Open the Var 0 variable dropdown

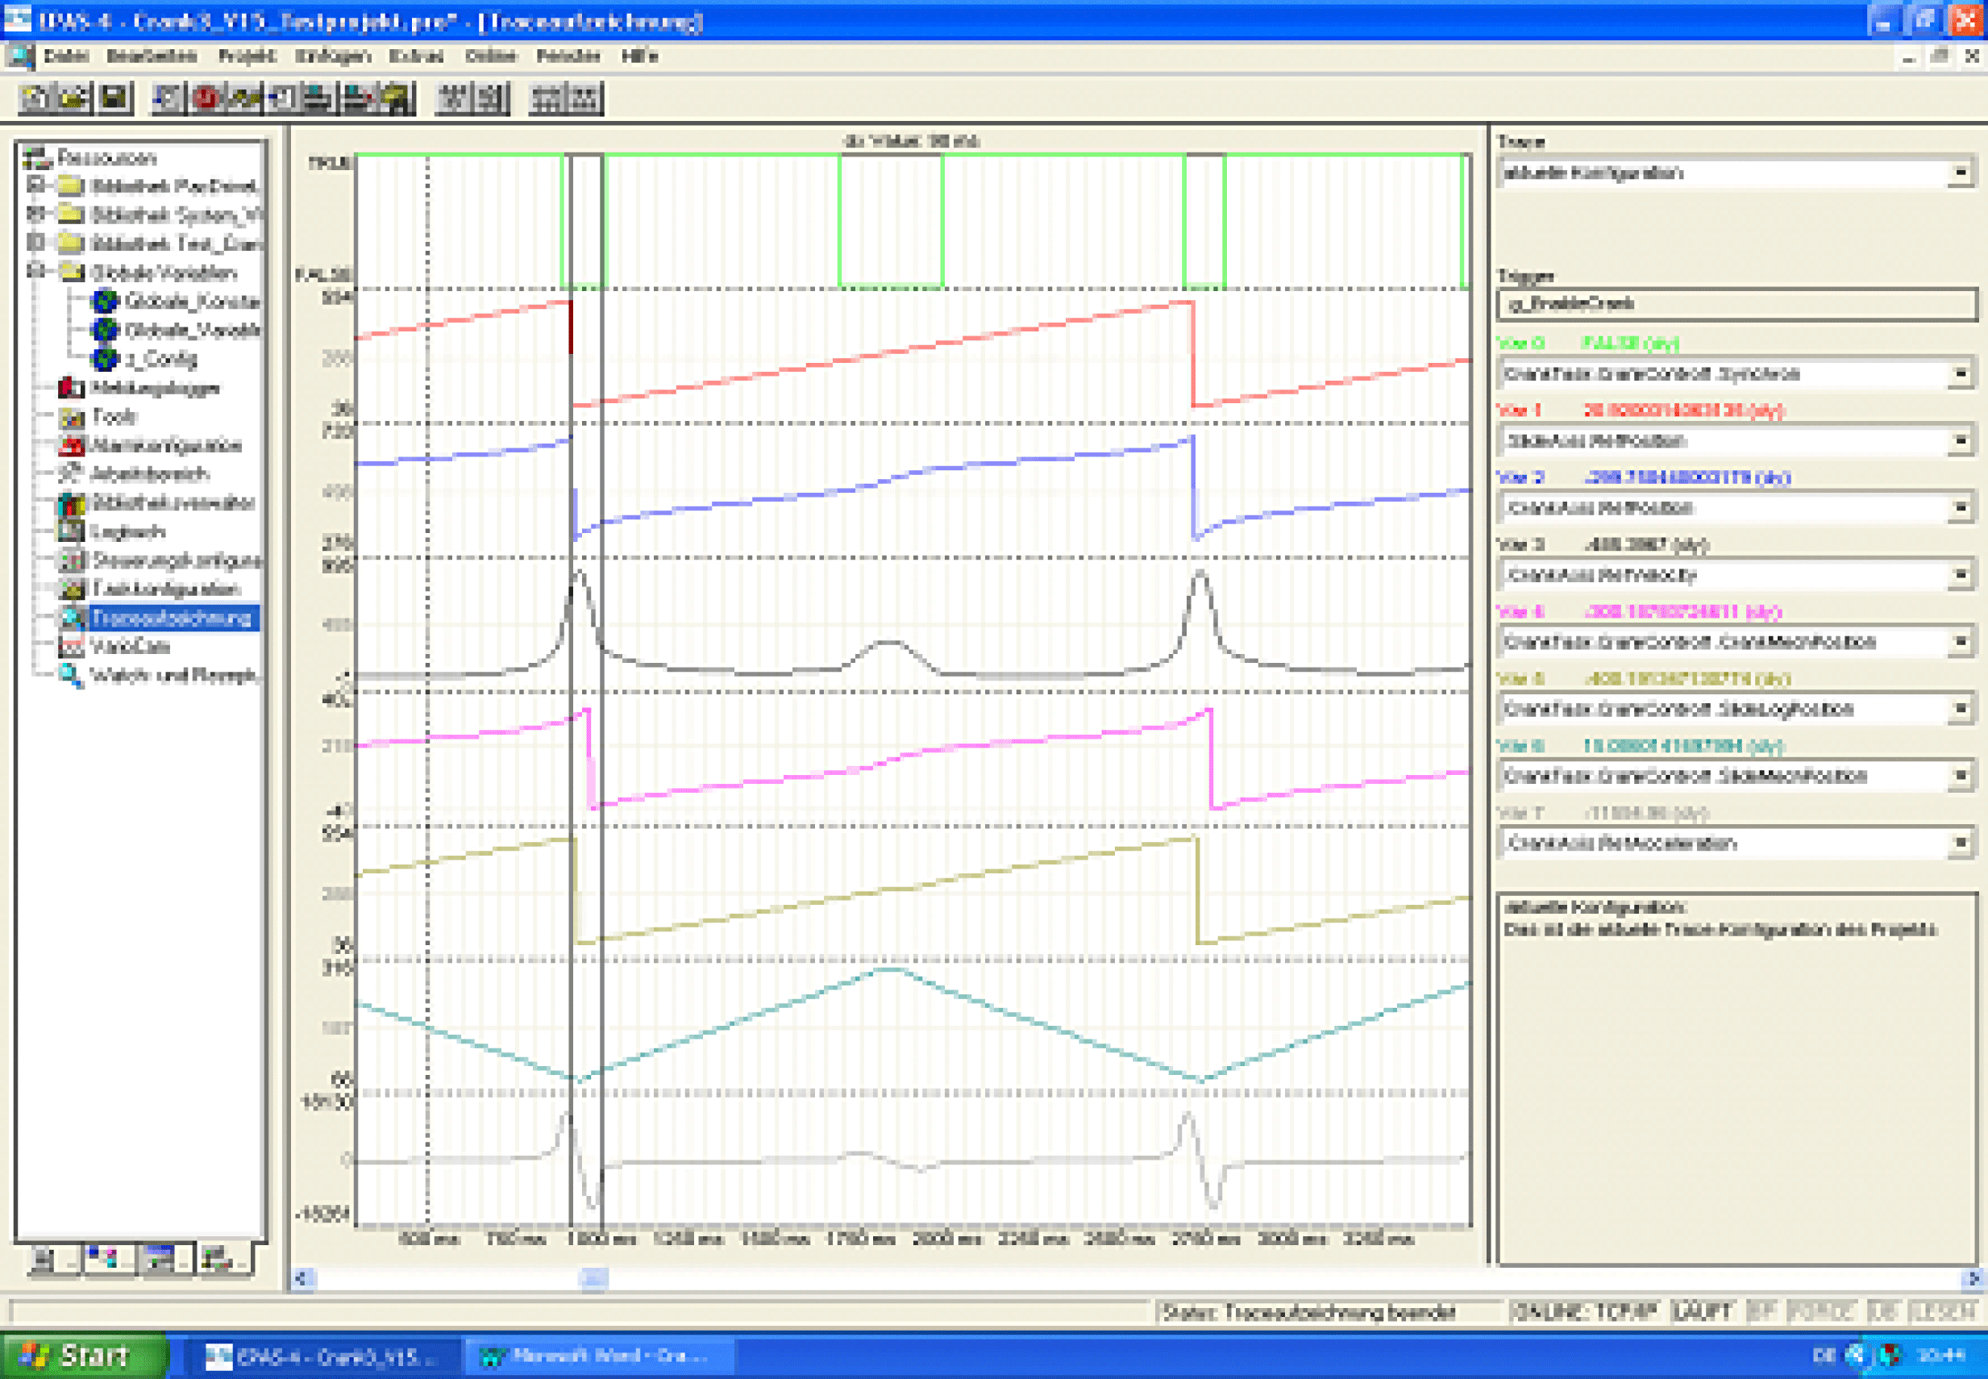(1961, 374)
